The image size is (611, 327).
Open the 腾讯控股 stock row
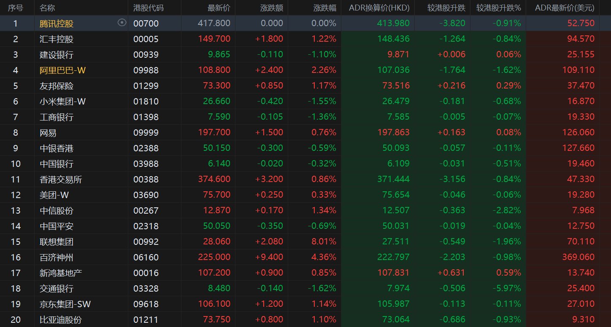pos(305,23)
